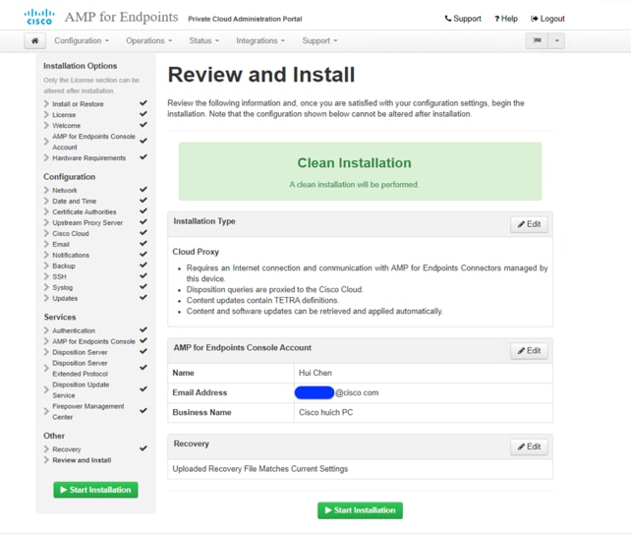This screenshot has height=535, width=631.
Task: Open Notifications step
Action: [x=71, y=256]
